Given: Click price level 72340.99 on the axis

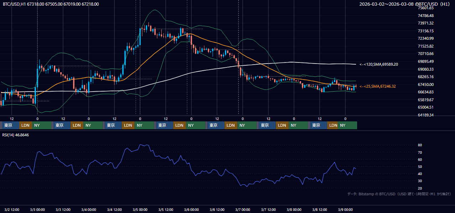Looking at the screenshot, I should (426, 38).
